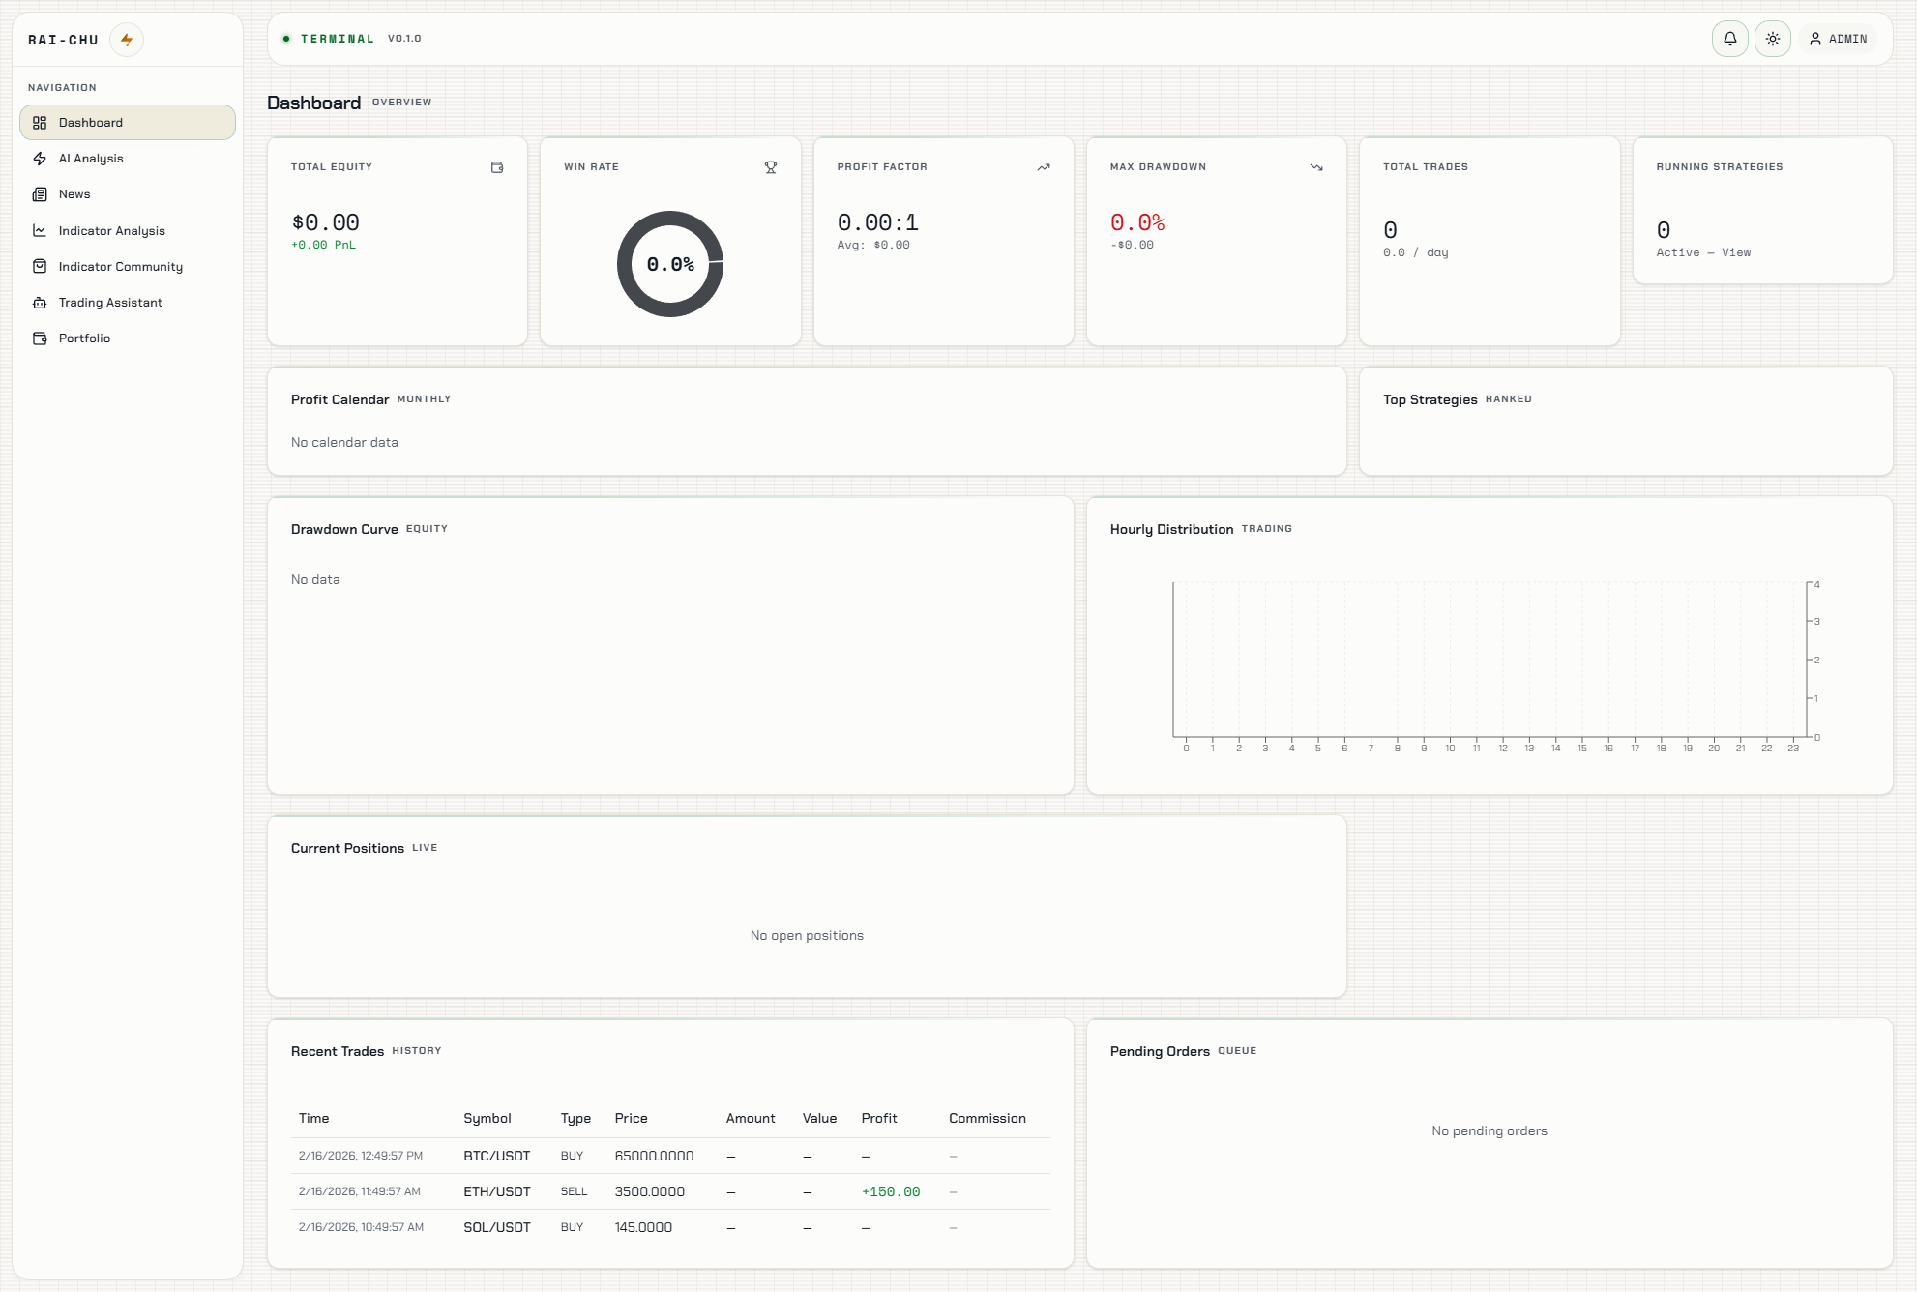Viewport: 1917px width, 1292px height.
Task: Open the ADMIN account menu
Action: point(1839,39)
